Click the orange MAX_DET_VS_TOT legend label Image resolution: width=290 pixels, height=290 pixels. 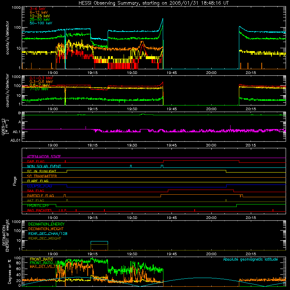click(x=44, y=266)
